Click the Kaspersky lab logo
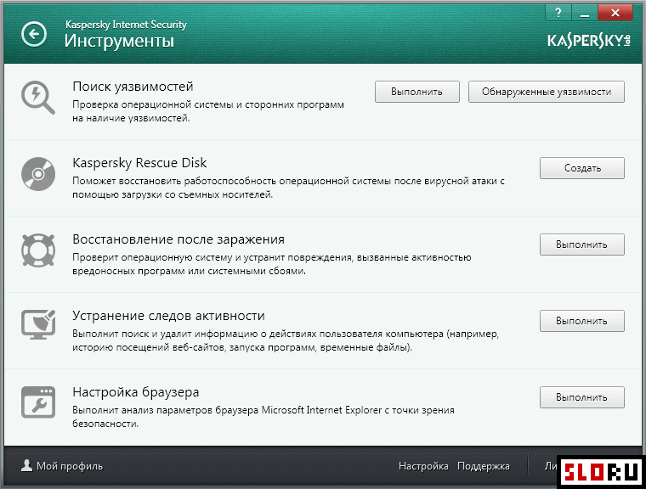Viewport: 646px width, 489px height. point(589,41)
